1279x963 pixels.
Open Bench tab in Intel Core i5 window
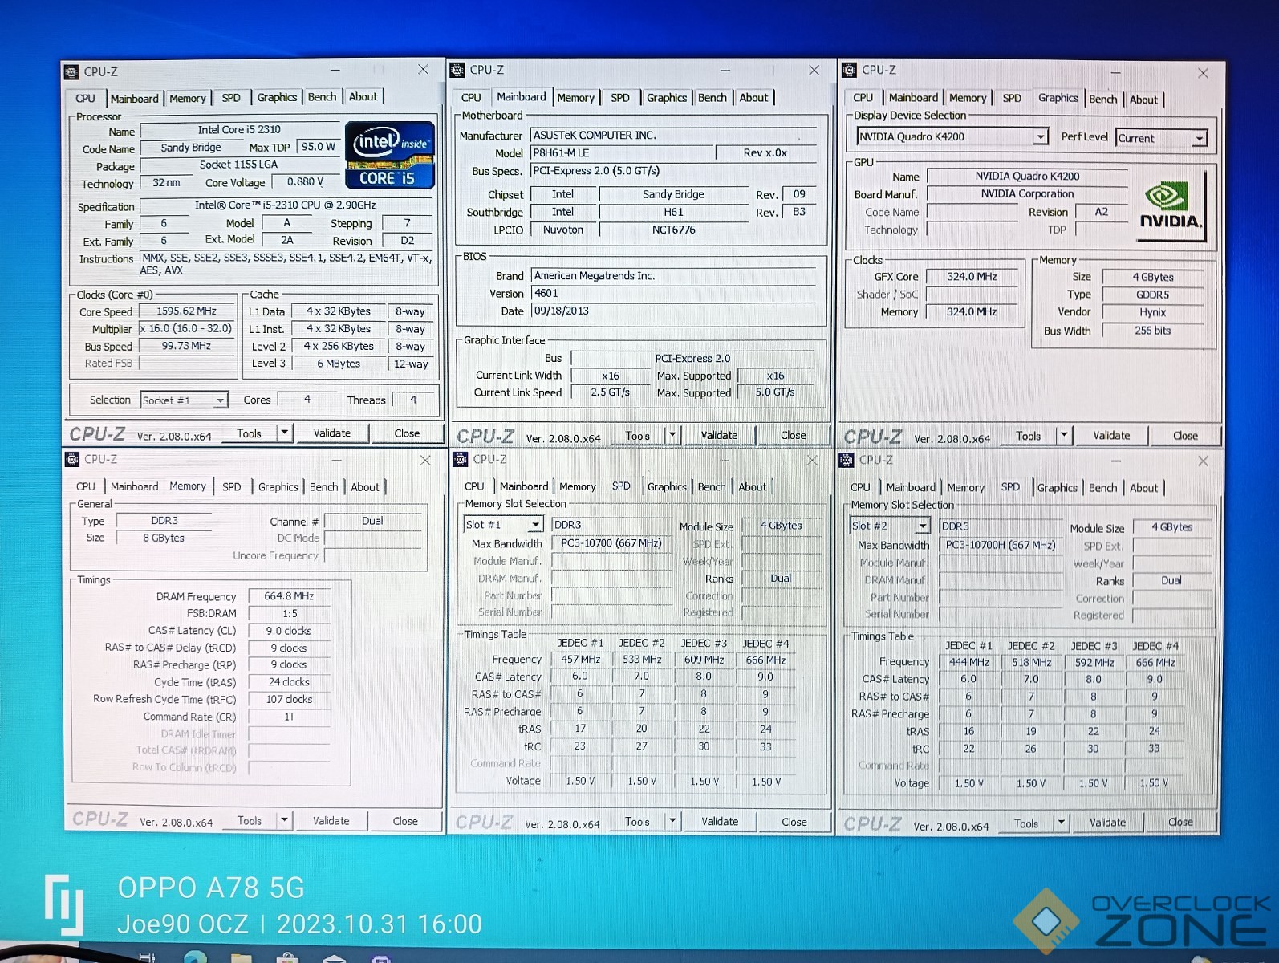pos(322,97)
